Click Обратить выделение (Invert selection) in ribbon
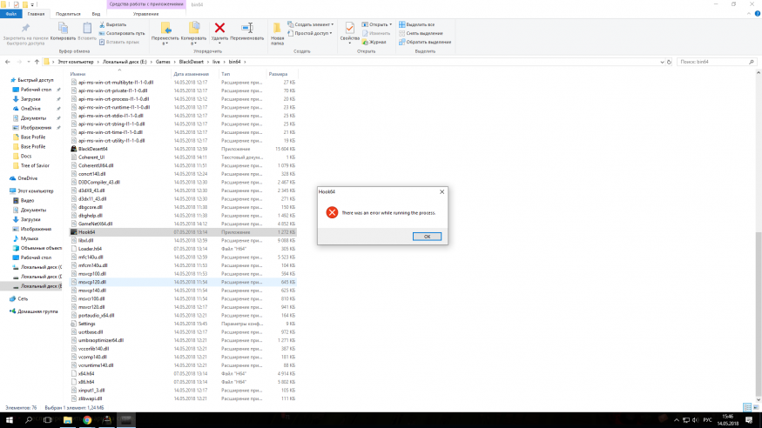Viewport: 762px width, 428px height. pyautogui.click(x=425, y=43)
